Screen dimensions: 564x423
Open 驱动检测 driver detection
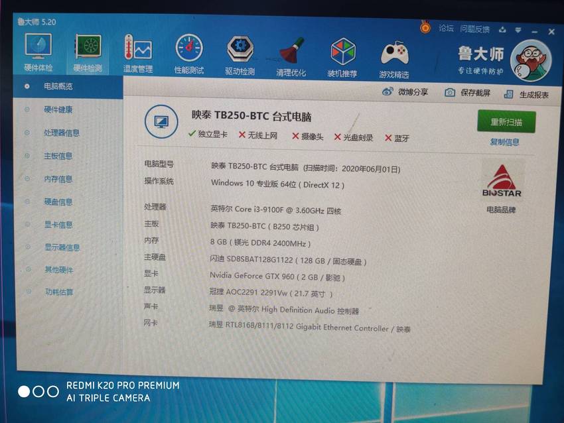pyautogui.click(x=240, y=55)
